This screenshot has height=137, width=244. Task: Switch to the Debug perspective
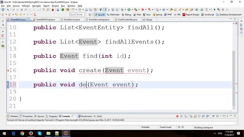coord(126,14)
